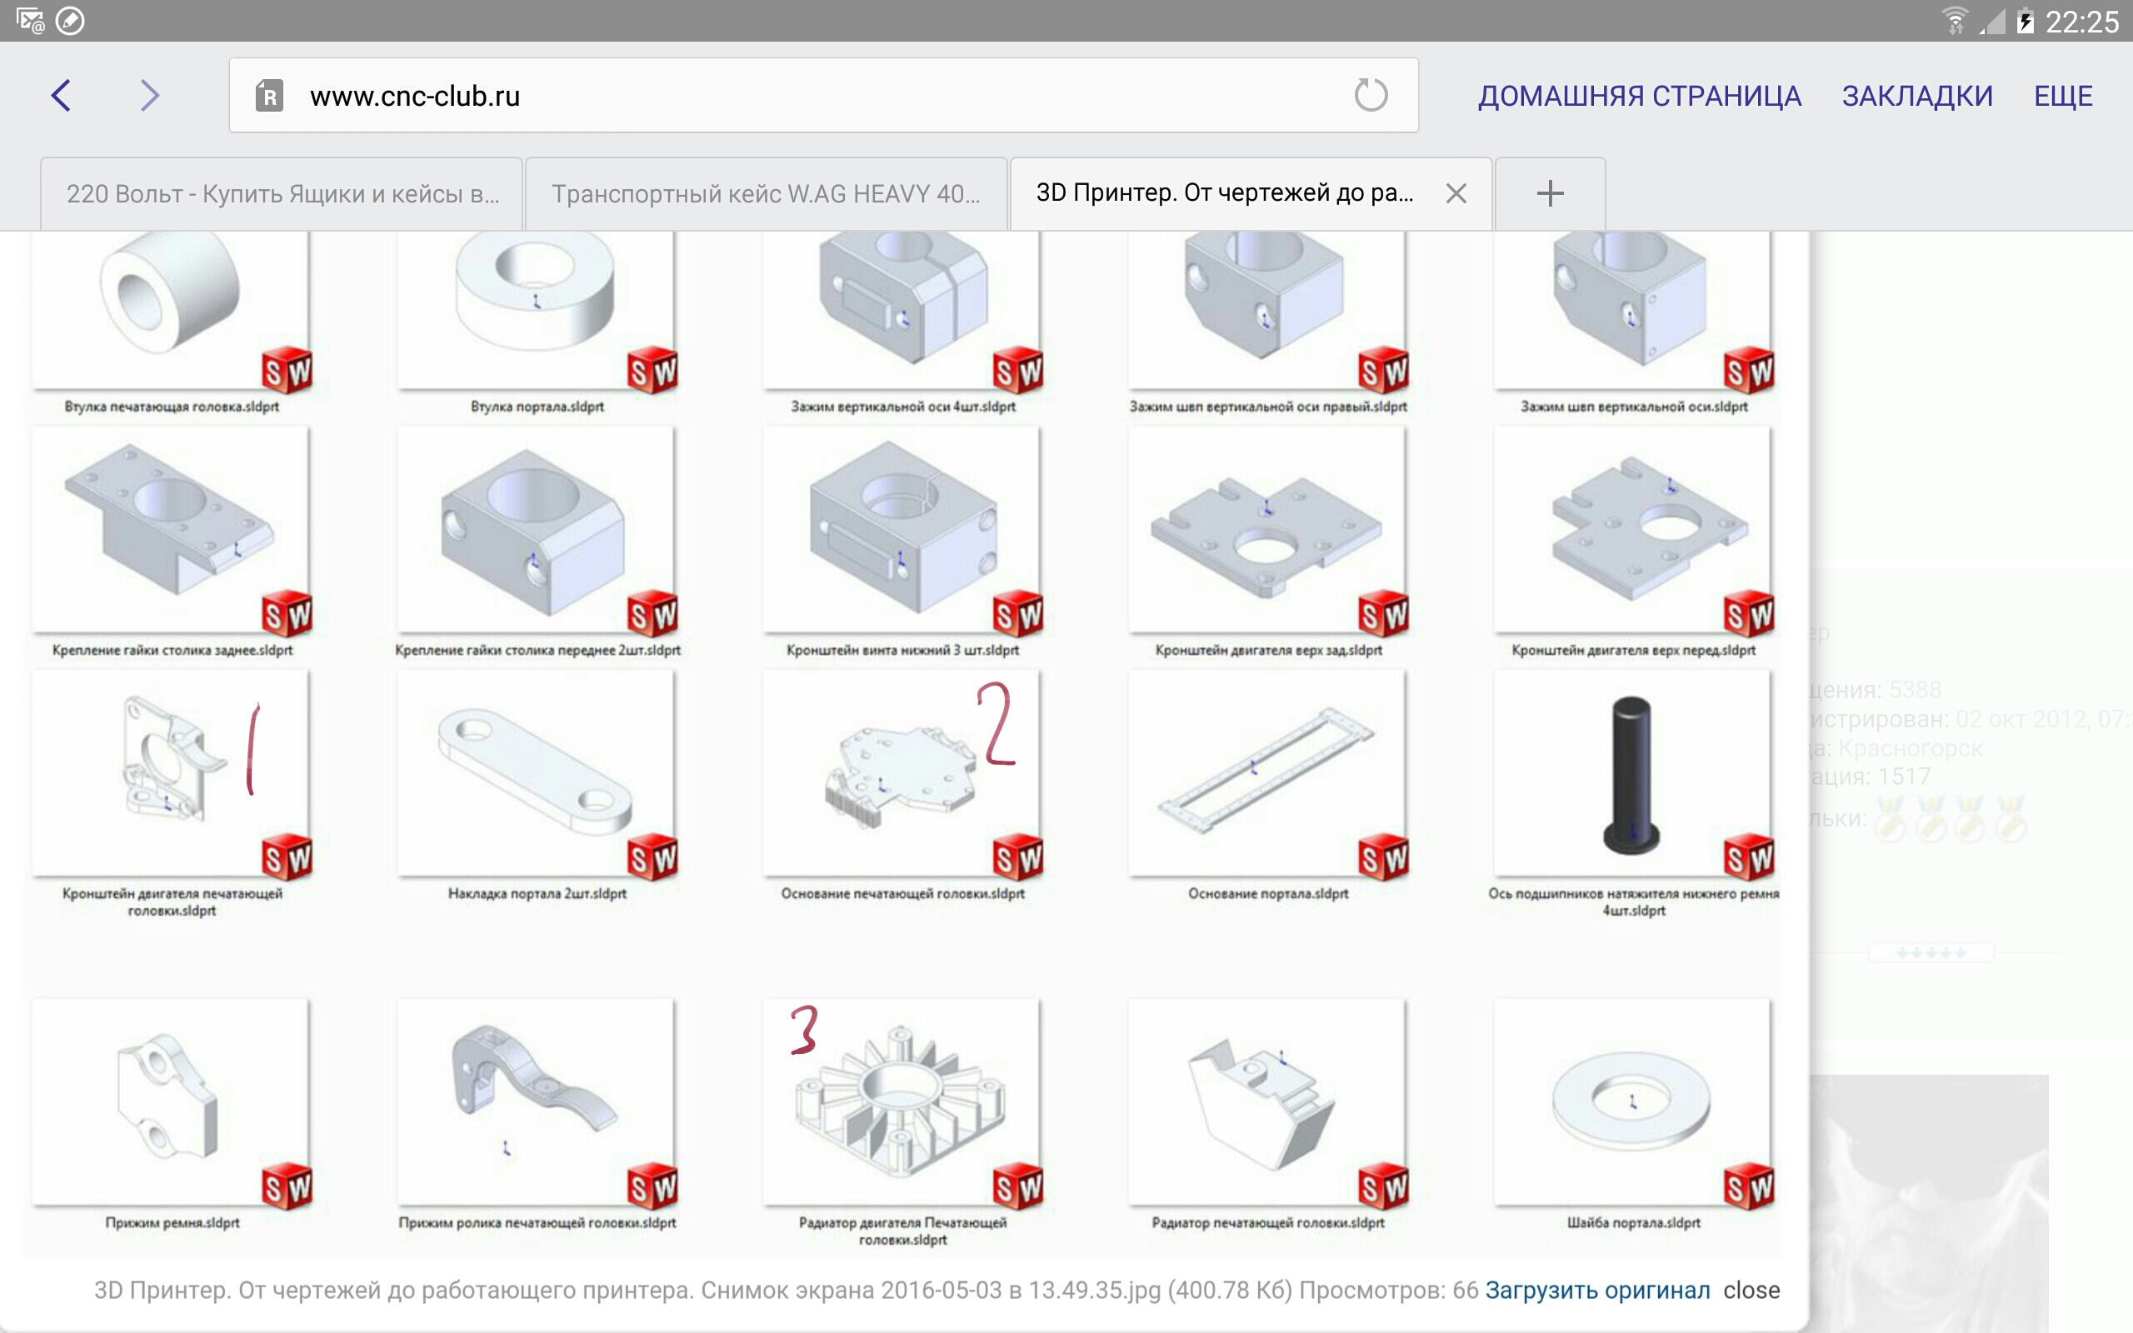Click the Загрузить оригинал link
This screenshot has width=2133, height=1333.
tap(1597, 1290)
